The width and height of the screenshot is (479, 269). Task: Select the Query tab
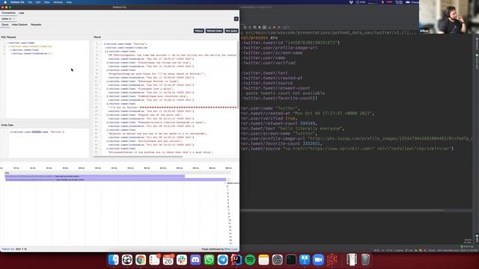[x=5, y=25]
